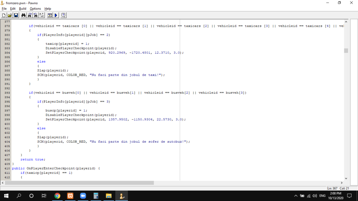Click 'return true;' statement
Image resolution: width=358 pixels, height=201 pixels.
coord(33,160)
